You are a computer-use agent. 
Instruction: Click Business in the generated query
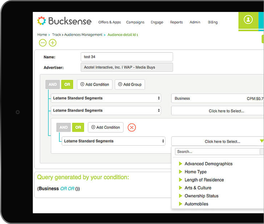coord(49,189)
